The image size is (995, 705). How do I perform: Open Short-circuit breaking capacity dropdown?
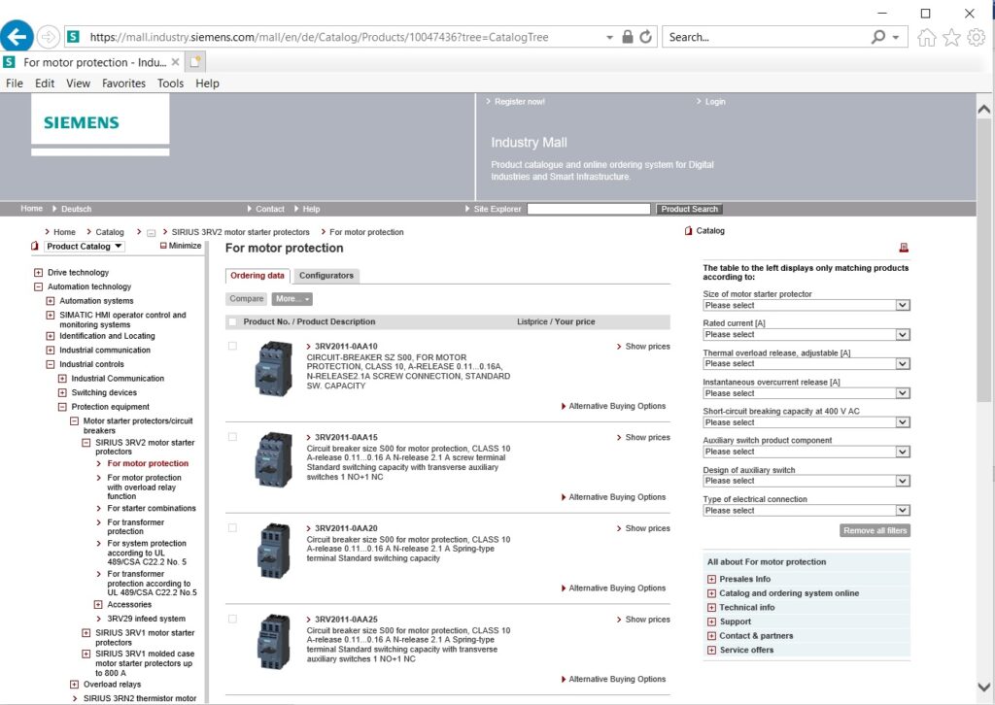[806, 422]
